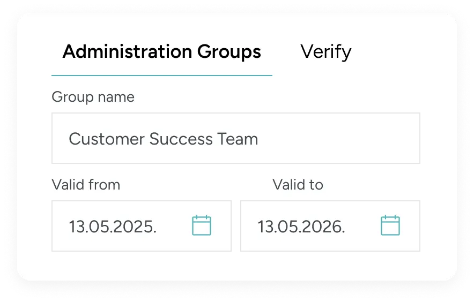This screenshot has height=302, width=474.
Task: Click empty space right of Customer Success Team
Action: (x=338, y=139)
